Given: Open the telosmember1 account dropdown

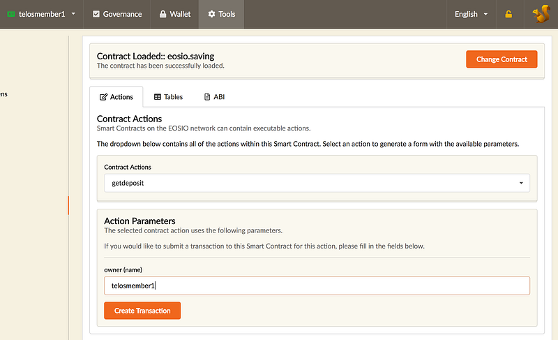Looking at the screenshot, I should point(41,14).
